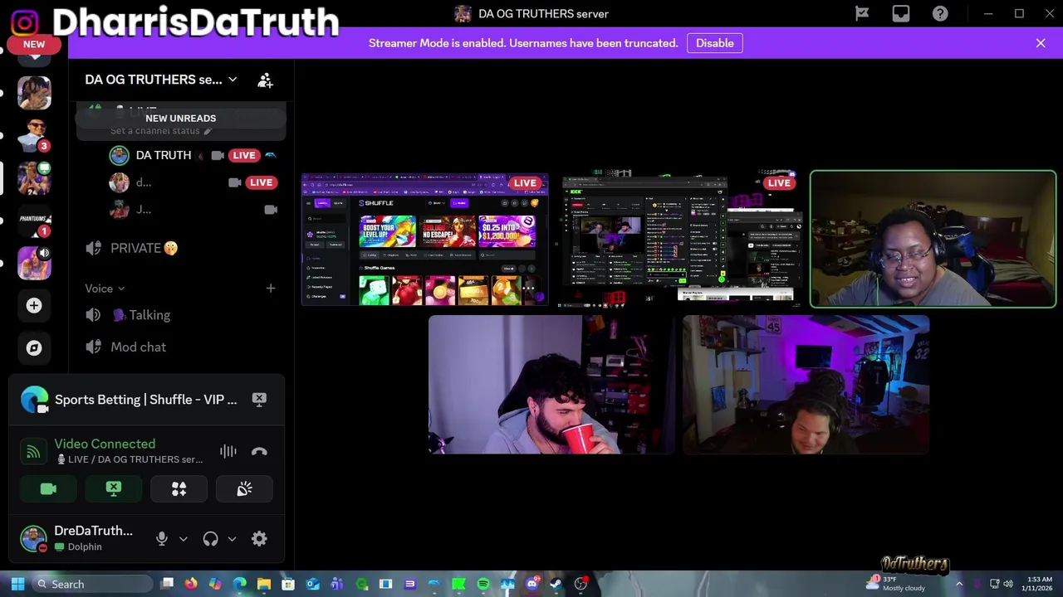Open the Discord inbox icon
This screenshot has height=597, width=1063.
pos(901,13)
